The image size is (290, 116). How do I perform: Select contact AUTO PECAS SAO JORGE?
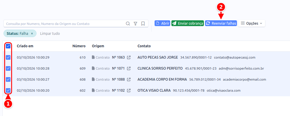pyautogui.click(x=158, y=57)
